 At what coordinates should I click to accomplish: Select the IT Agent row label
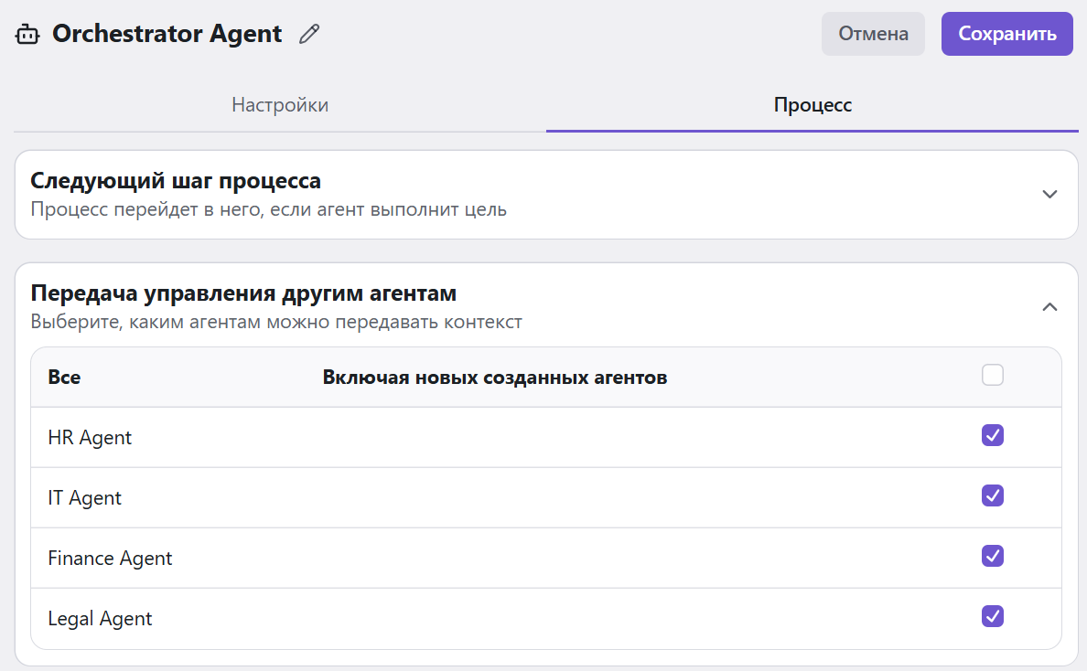85,498
